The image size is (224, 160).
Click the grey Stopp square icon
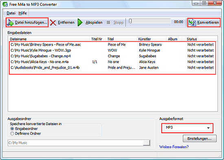click(109, 22)
